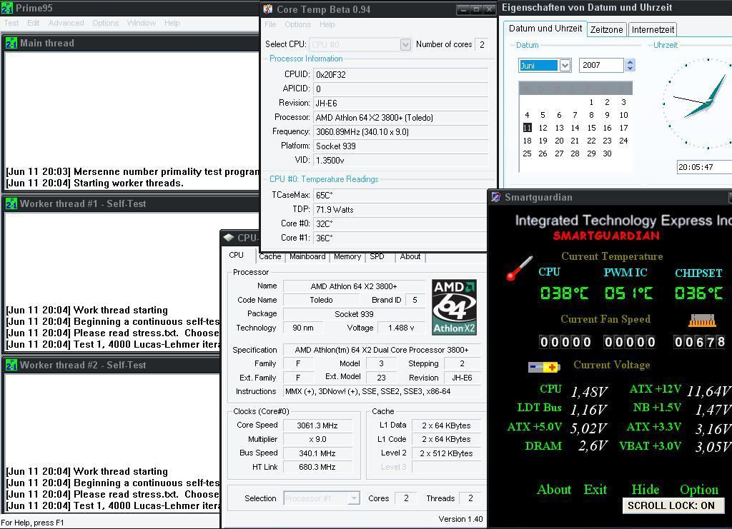The width and height of the screenshot is (732, 529).
Task: Open the Advanced menu in Prime95
Action: (66, 23)
